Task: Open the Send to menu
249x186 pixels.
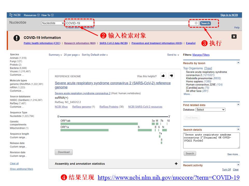Action: coord(173,55)
